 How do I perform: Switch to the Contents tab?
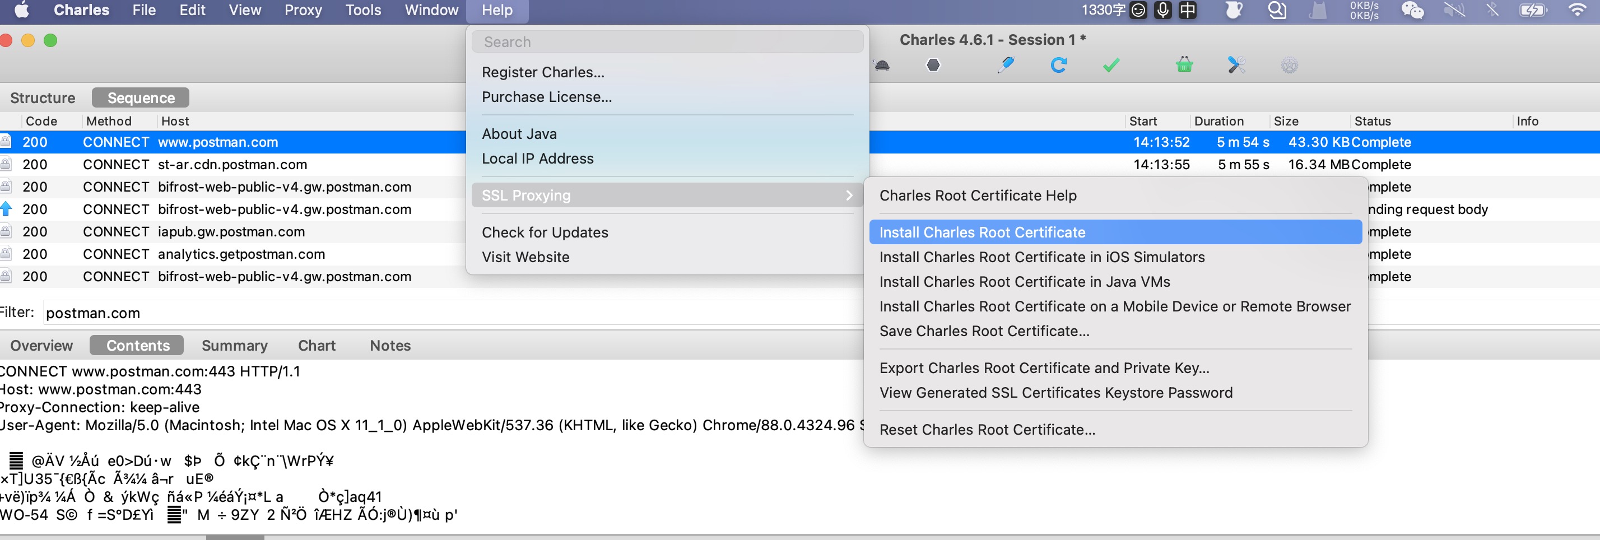[137, 345]
